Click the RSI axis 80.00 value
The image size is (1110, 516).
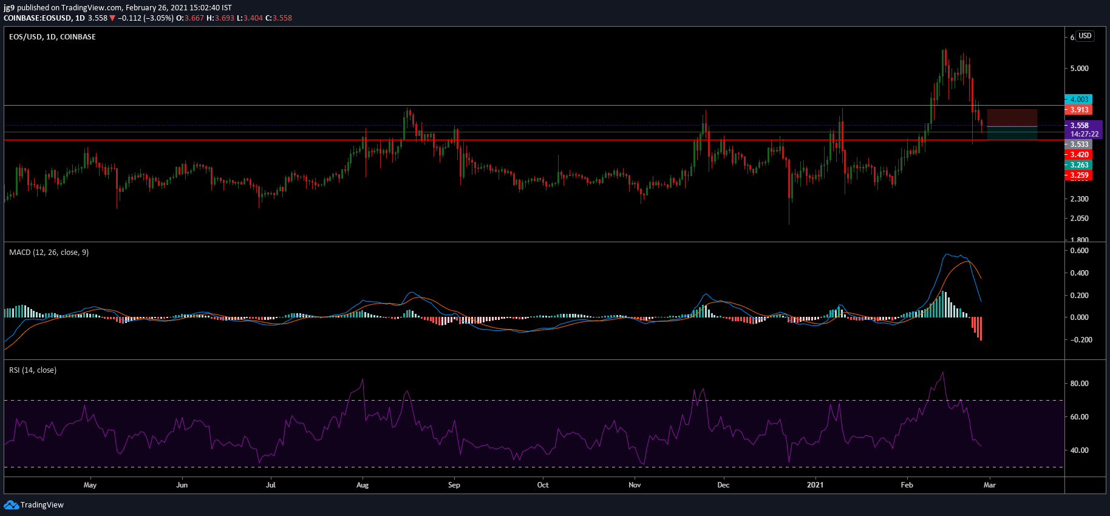(x=1079, y=383)
